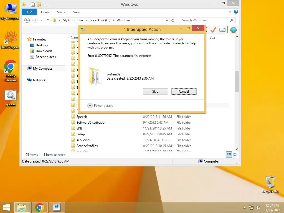Open the recent locations dropdown arrow
Viewport: 284px width, 213px height.
(x=42, y=20)
